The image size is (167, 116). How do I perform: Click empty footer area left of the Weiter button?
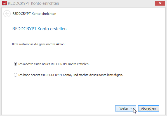[x=58, y=108]
